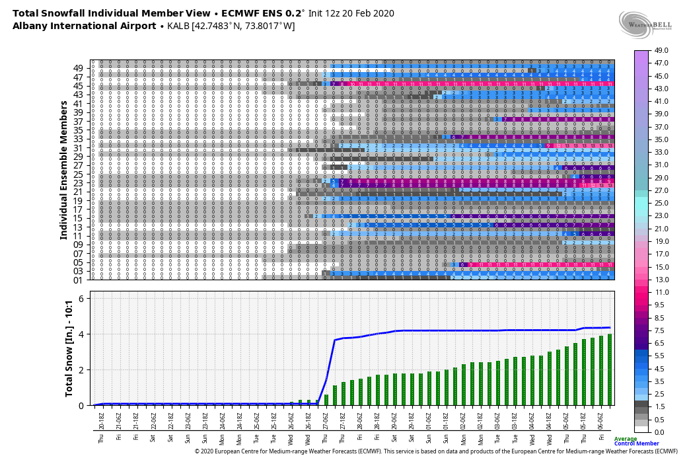Click the lavender colorbar band near 47.0

[641, 63]
